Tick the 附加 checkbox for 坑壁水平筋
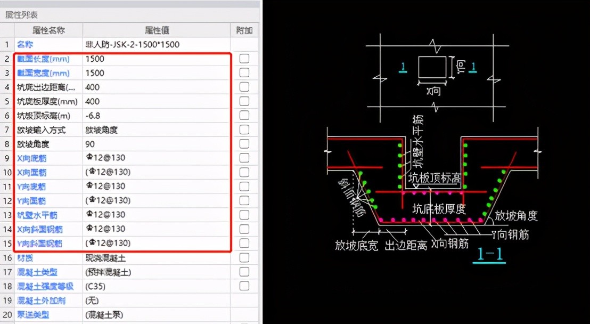Screen dimensions: 590x324 pos(244,215)
